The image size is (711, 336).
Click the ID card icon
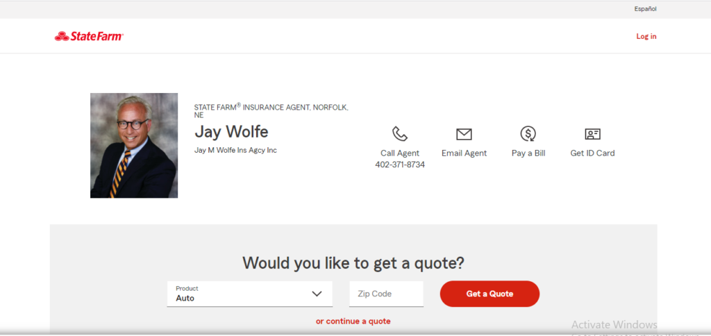pos(592,134)
